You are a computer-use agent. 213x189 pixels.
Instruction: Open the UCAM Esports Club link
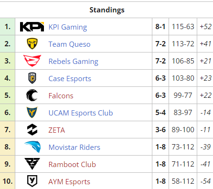tap(81, 113)
